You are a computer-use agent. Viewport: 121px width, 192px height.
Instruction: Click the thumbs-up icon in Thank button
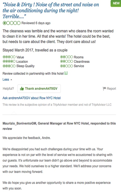pos(22,89)
